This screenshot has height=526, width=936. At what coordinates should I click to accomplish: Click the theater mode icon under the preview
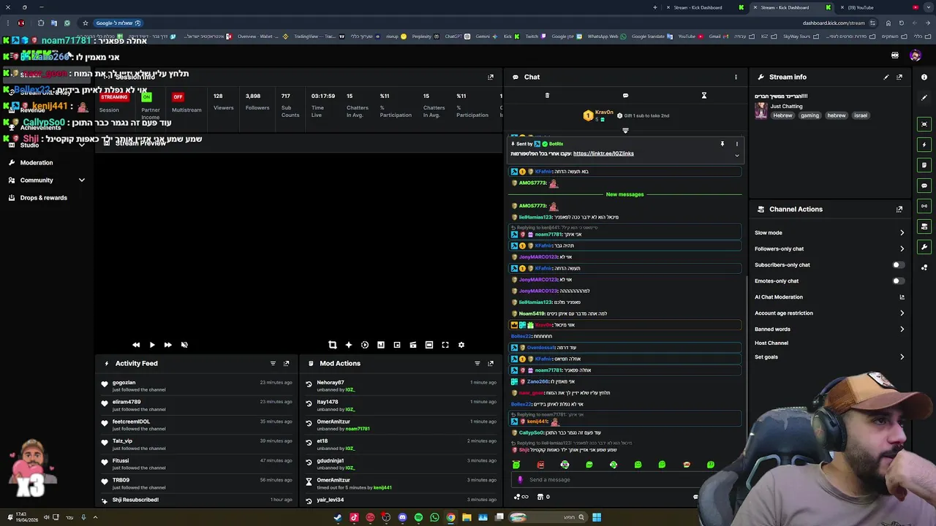click(x=429, y=345)
